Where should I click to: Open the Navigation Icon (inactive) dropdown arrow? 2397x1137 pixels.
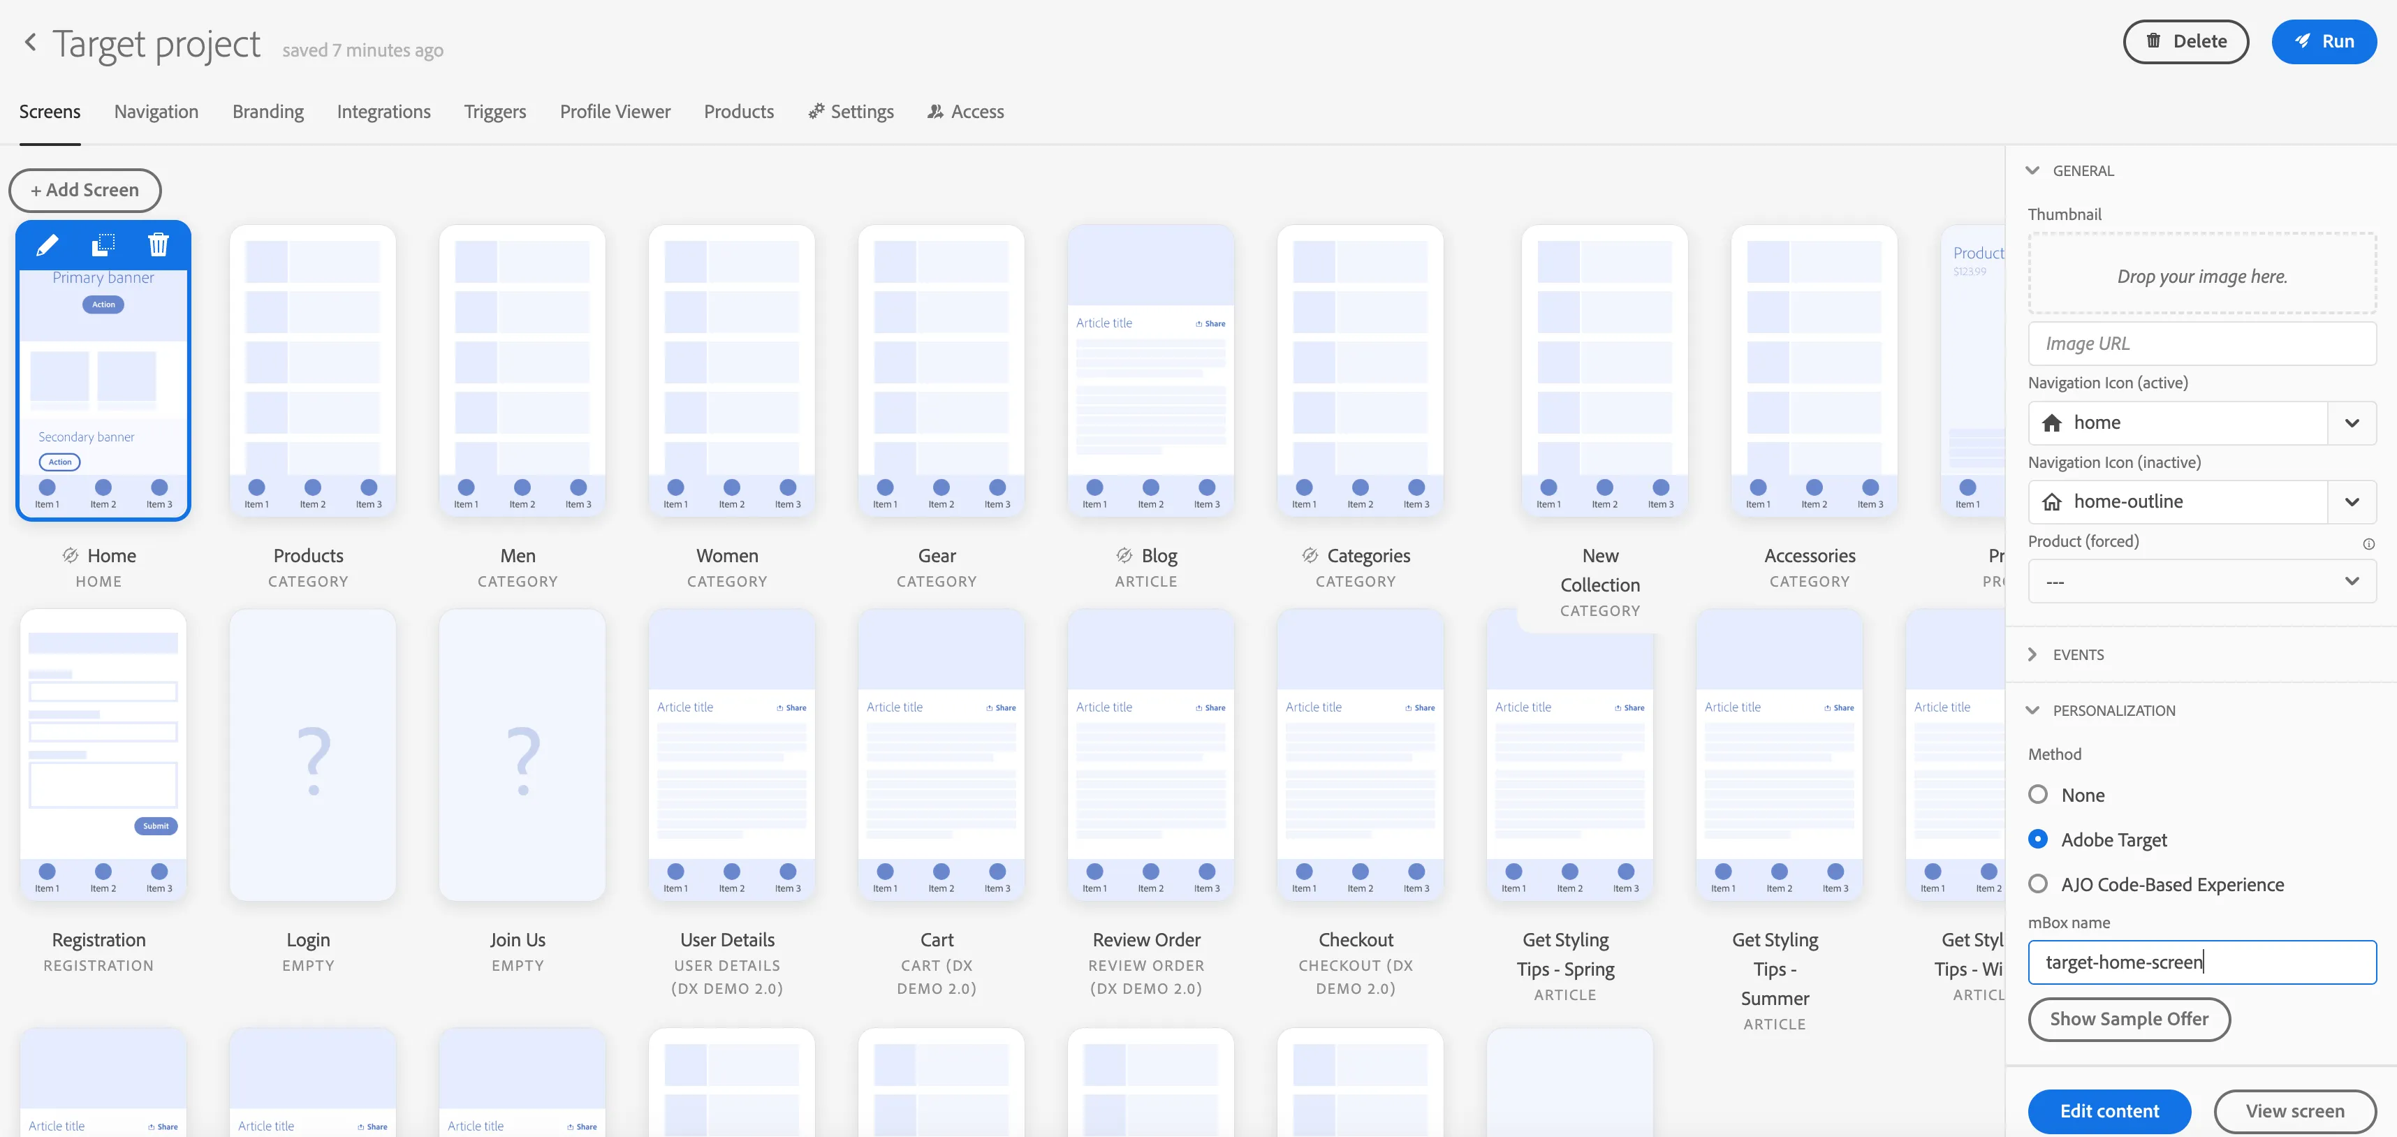click(x=2352, y=502)
